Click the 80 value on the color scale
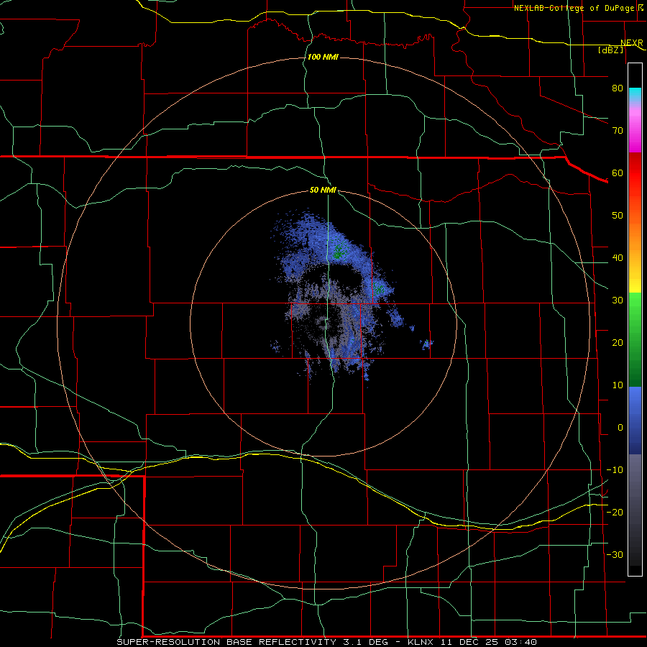 tap(618, 88)
